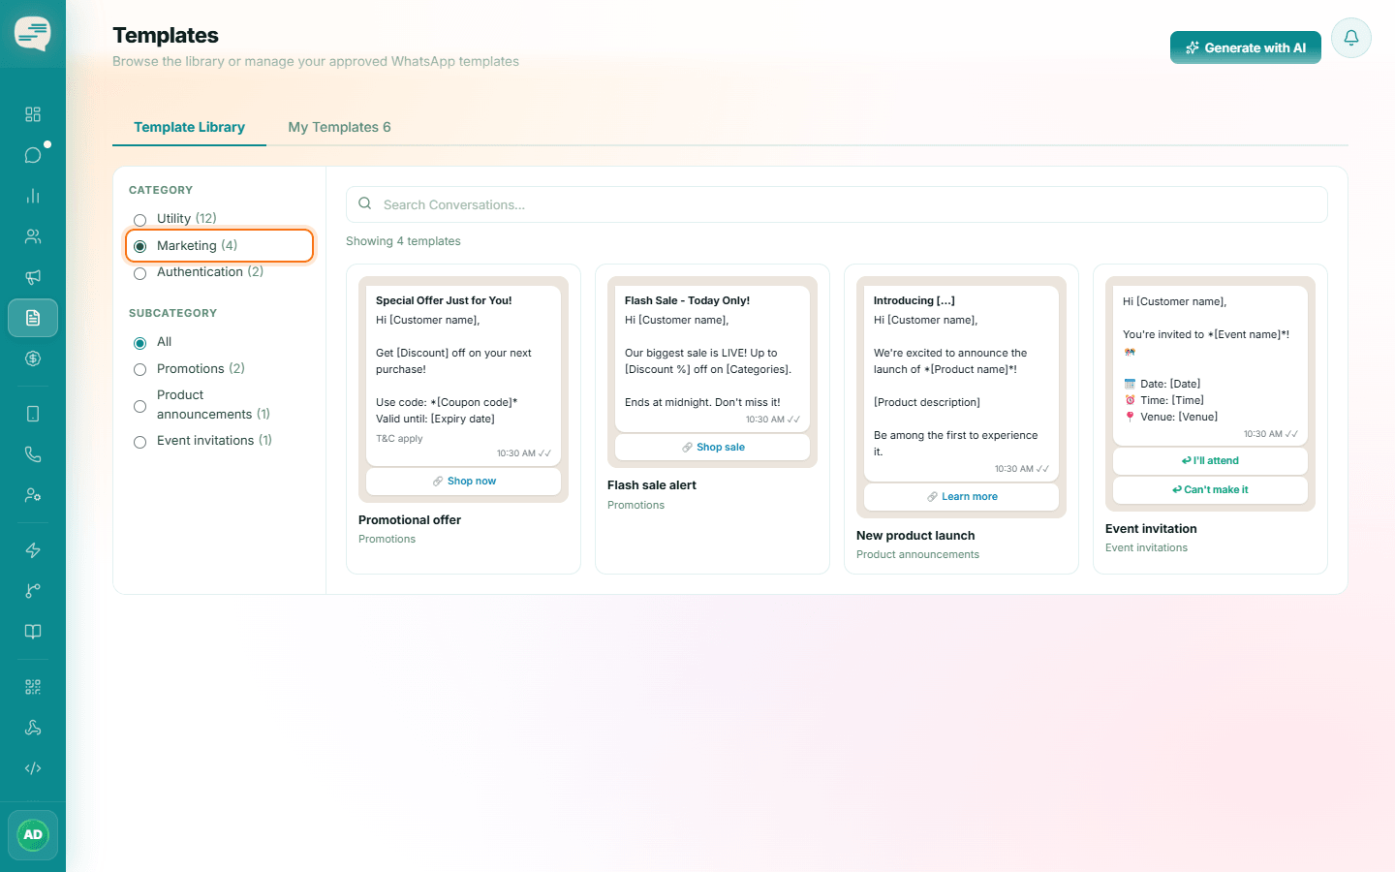Open the mobile device icon in sidebar

pos(33,414)
